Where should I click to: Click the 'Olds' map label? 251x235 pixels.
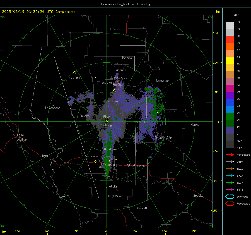(106, 117)
